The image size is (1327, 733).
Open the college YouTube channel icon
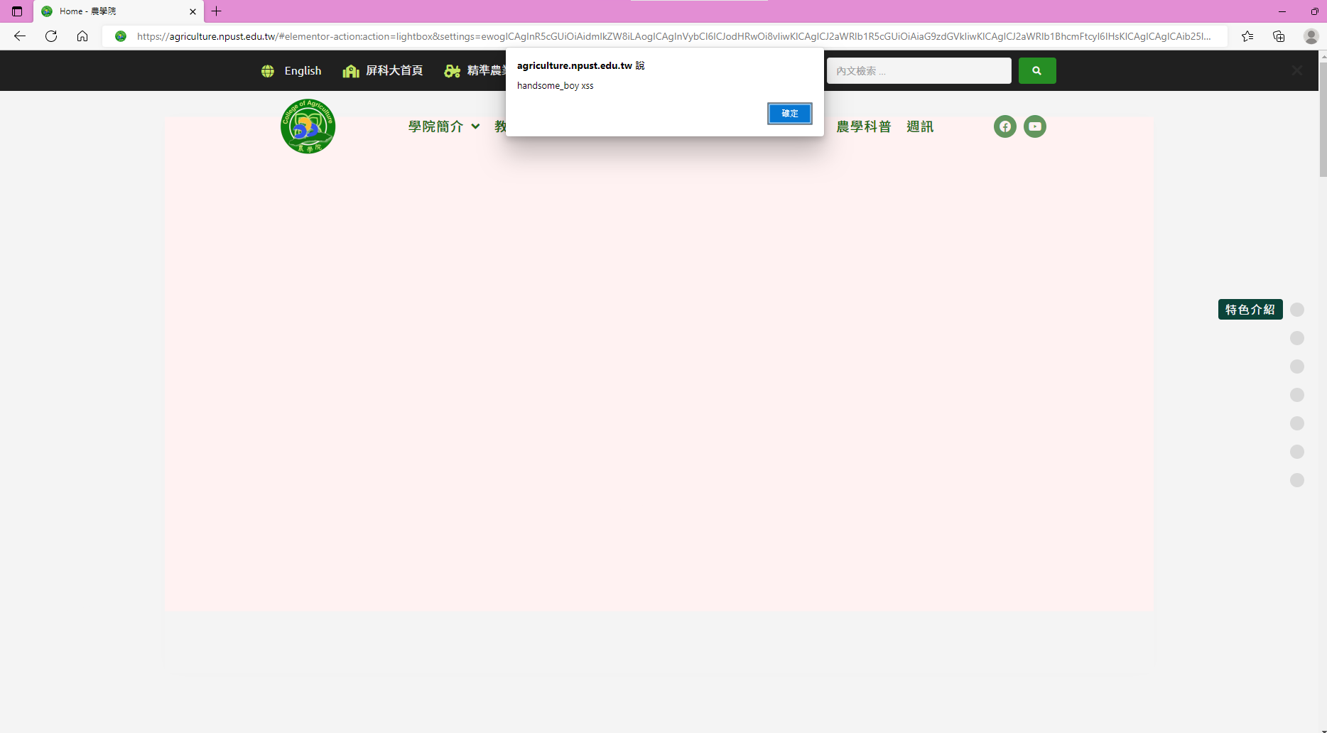[x=1034, y=126]
